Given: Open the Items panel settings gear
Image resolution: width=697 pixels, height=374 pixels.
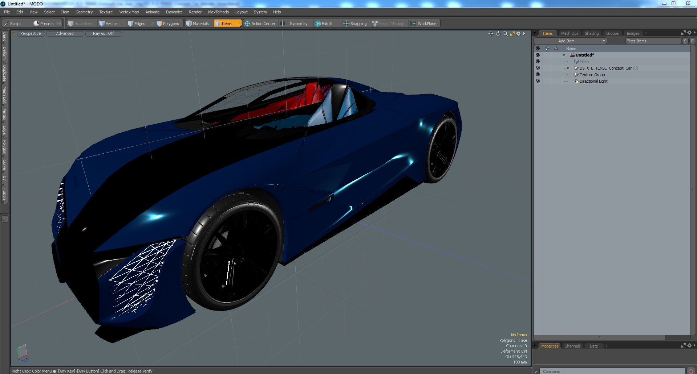Looking at the screenshot, I should pos(689,33).
